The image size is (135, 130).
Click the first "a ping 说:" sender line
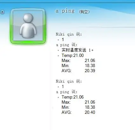tap(67, 45)
